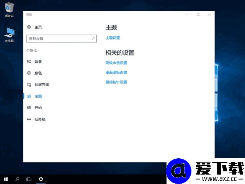The image size is (245, 184).
Task: Open the 鼠标指针设置 link
Action: (x=116, y=82)
